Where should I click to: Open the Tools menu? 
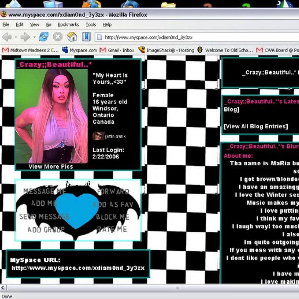pos(91,25)
